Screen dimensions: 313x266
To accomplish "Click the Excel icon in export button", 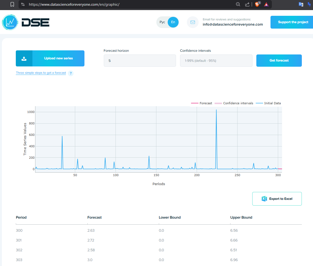I will tap(264, 198).
